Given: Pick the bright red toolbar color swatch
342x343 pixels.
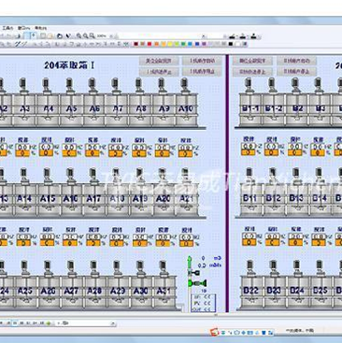Looking at the screenshot, I should 150,44.
